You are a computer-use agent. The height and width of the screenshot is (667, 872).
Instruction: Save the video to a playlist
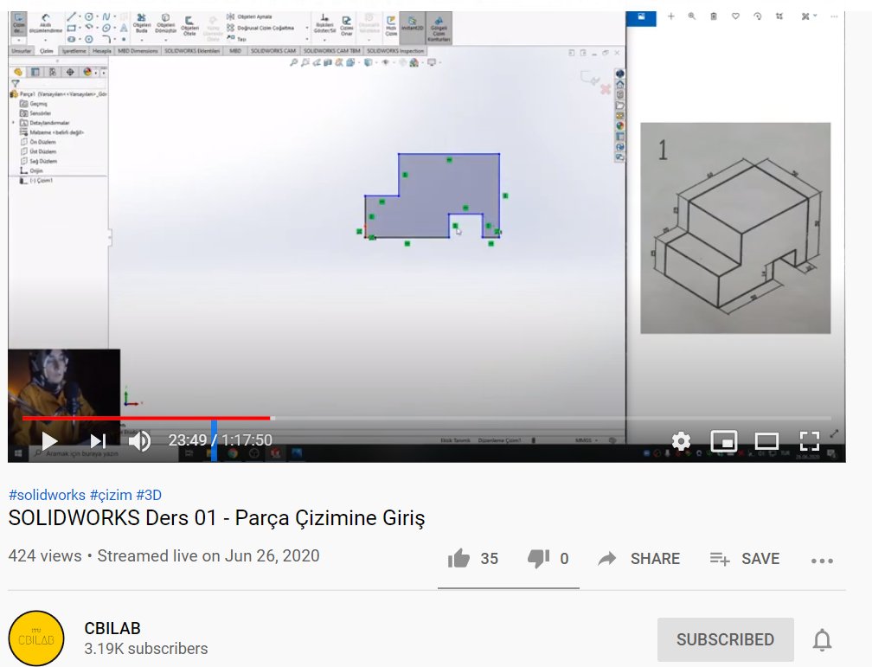click(745, 559)
